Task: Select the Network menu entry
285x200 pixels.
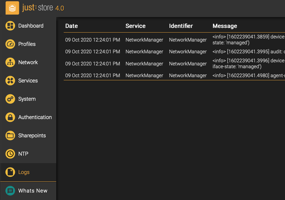Action: tap(28, 62)
